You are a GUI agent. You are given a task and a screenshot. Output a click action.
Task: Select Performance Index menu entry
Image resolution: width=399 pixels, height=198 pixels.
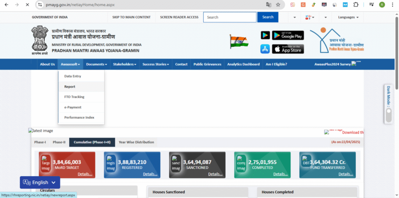(x=81, y=117)
